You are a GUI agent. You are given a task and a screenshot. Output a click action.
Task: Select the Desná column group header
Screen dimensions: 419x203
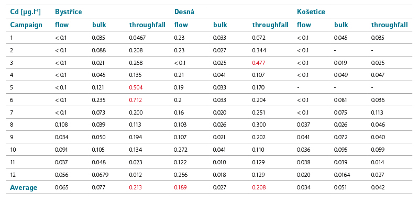[x=184, y=12]
